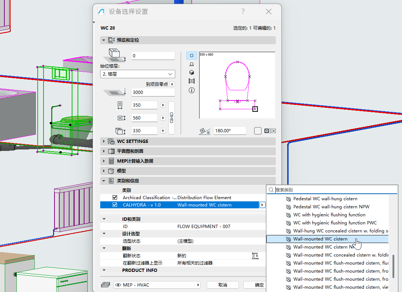Uncheck CALHYDRA - v 1.0 checkbox
Image resolution: width=402 pixels, height=292 pixels.
[x=115, y=205]
